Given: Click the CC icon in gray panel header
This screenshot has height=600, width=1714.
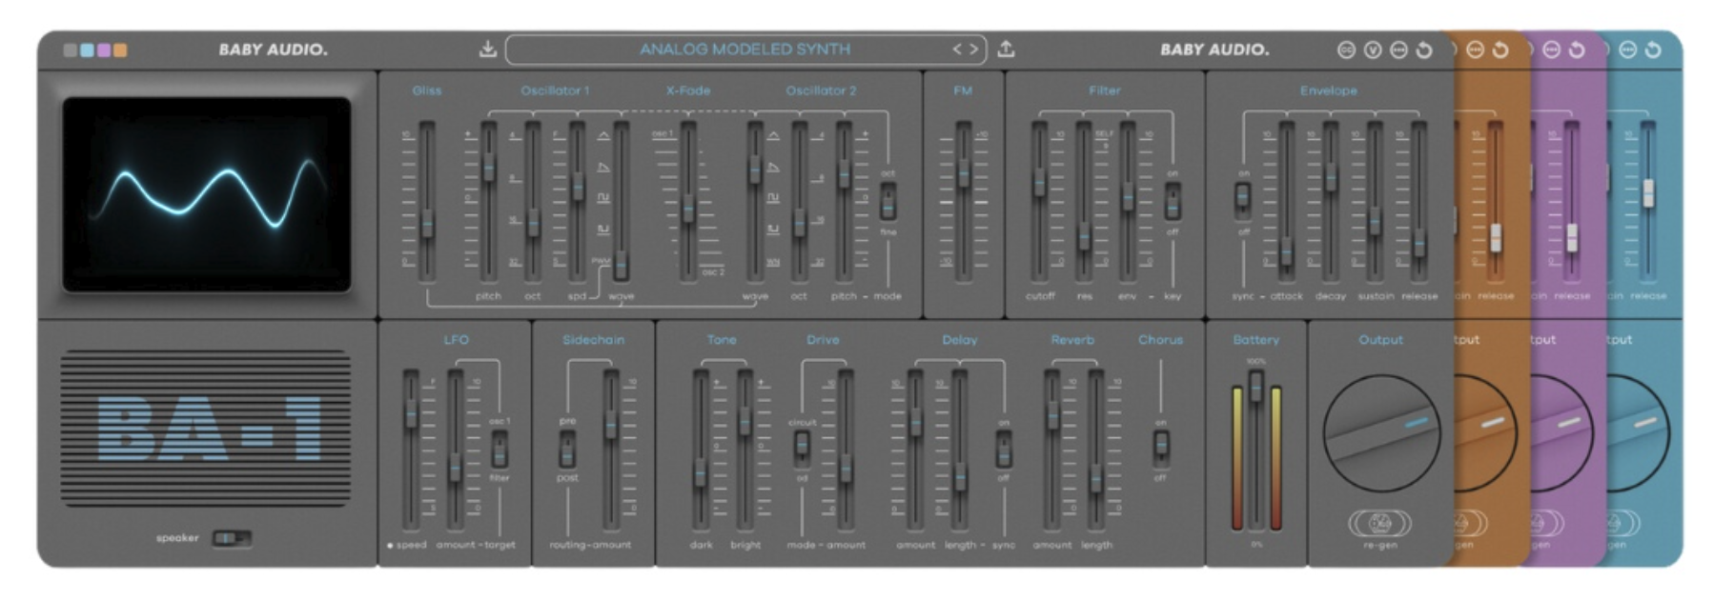Looking at the screenshot, I should point(1346,50).
